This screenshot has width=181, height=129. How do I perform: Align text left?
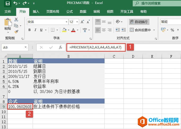pyautogui.click(x=98, y=30)
